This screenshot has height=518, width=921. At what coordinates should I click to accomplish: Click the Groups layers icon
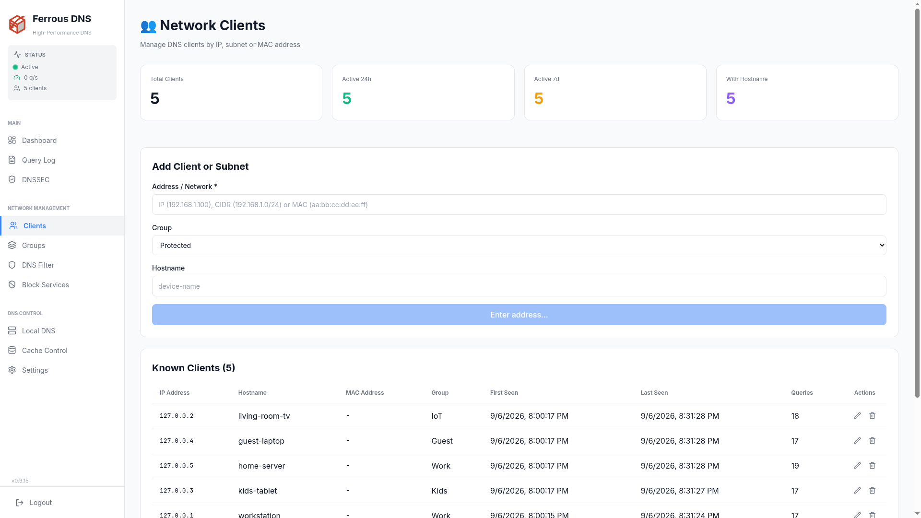(x=12, y=245)
